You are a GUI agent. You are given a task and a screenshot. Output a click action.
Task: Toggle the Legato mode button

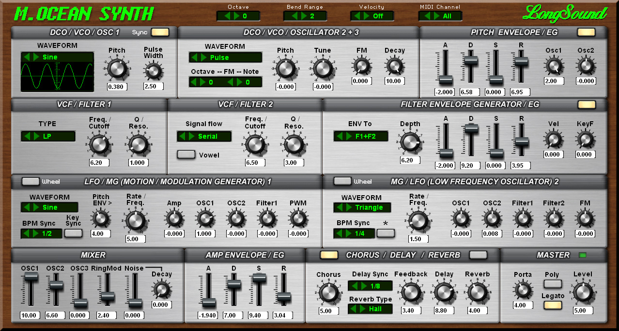coord(553,305)
